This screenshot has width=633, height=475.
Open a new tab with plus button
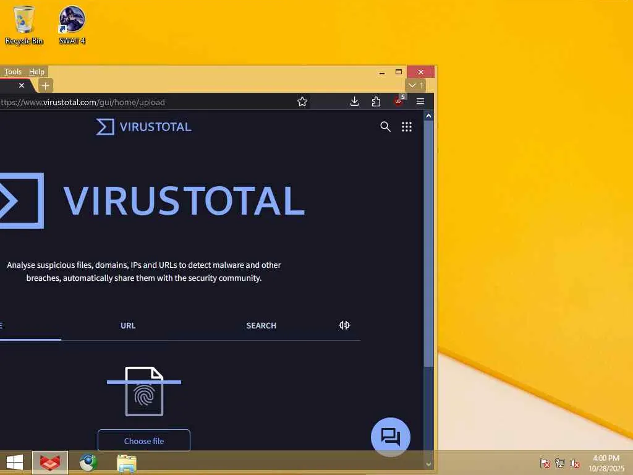(x=45, y=85)
